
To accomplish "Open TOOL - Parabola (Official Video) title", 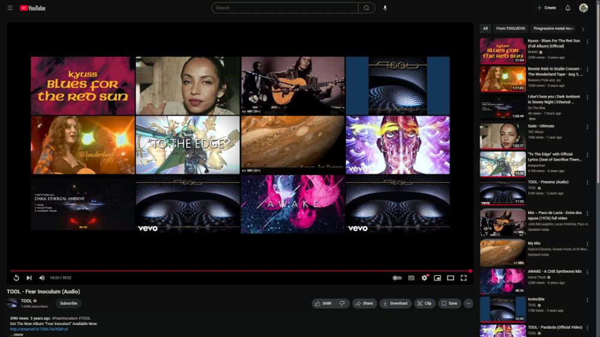I will click(x=555, y=327).
